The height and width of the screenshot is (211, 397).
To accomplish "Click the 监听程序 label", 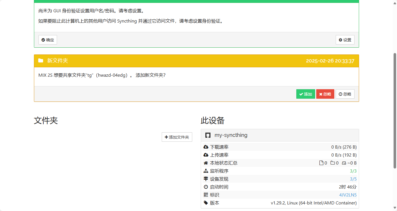I will coord(219,171).
